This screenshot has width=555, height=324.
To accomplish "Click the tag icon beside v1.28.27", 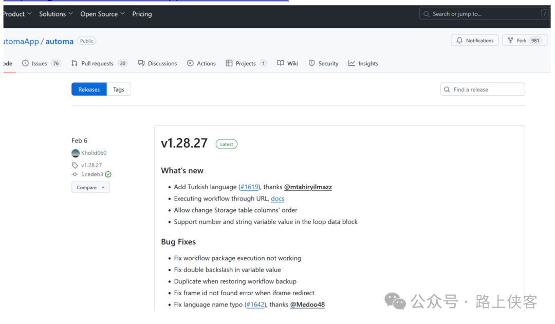I will pos(75,166).
